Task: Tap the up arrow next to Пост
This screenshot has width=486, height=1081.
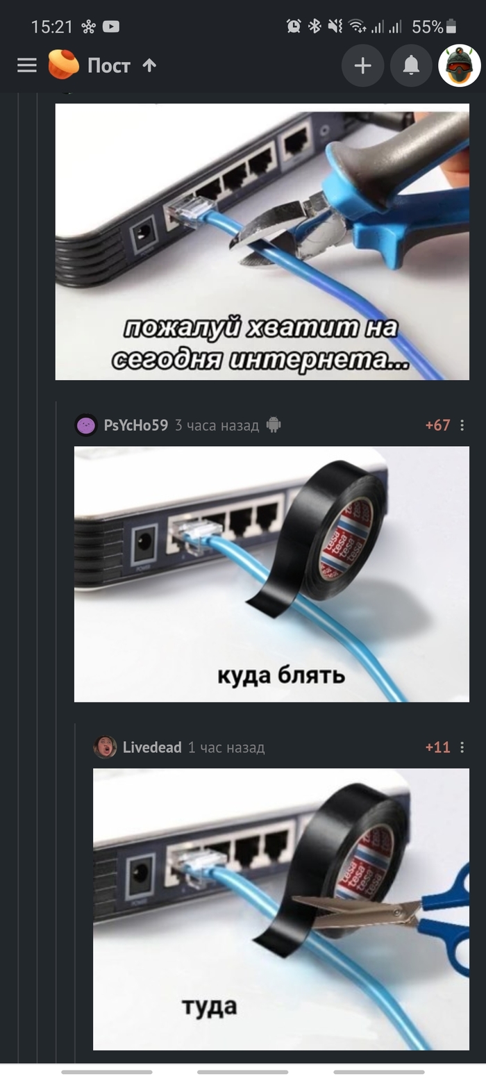Action: tap(149, 65)
